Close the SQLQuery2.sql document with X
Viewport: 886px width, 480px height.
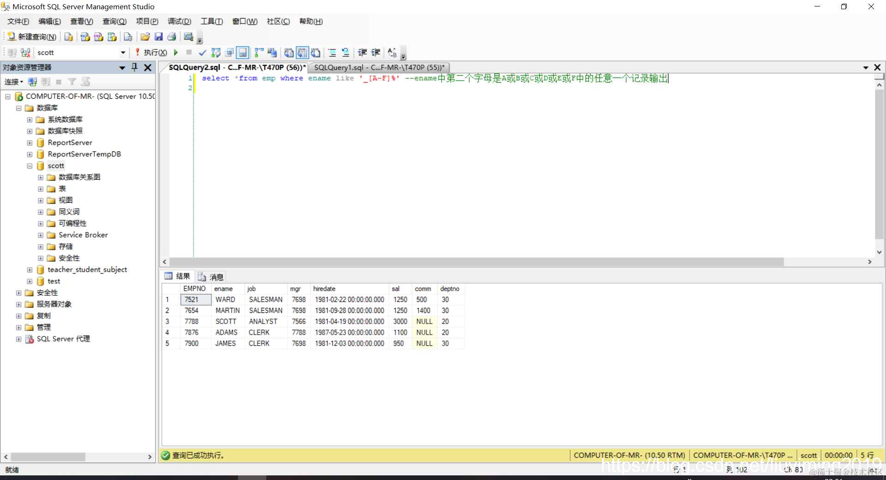pos(877,67)
